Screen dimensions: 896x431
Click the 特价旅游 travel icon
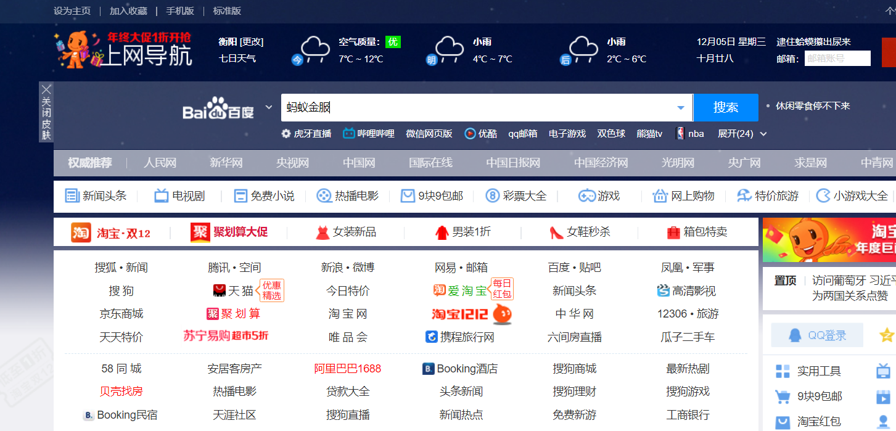tap(744, 196)
